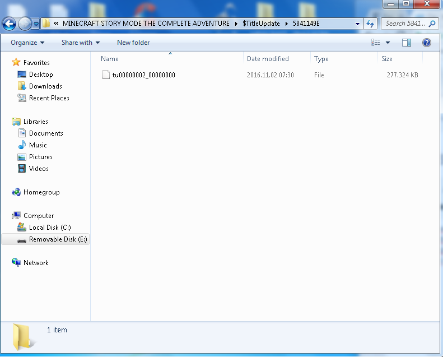
Task: Open the Help question mark icon
Action: (426, 43)
